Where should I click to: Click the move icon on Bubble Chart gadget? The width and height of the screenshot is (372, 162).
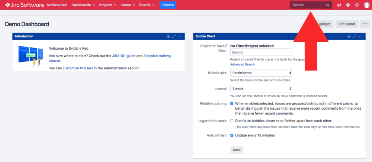coord(349,36)
